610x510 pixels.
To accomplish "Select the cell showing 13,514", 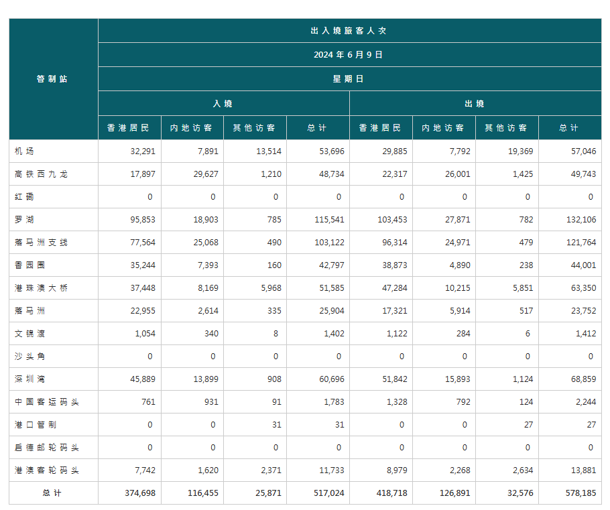I will (x=255, y=151).
